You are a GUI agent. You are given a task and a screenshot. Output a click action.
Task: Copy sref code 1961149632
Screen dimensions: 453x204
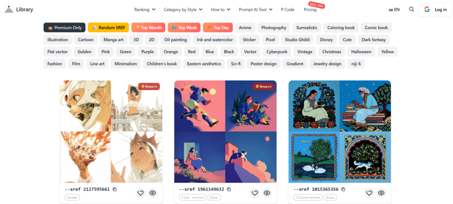click(229, 189)
